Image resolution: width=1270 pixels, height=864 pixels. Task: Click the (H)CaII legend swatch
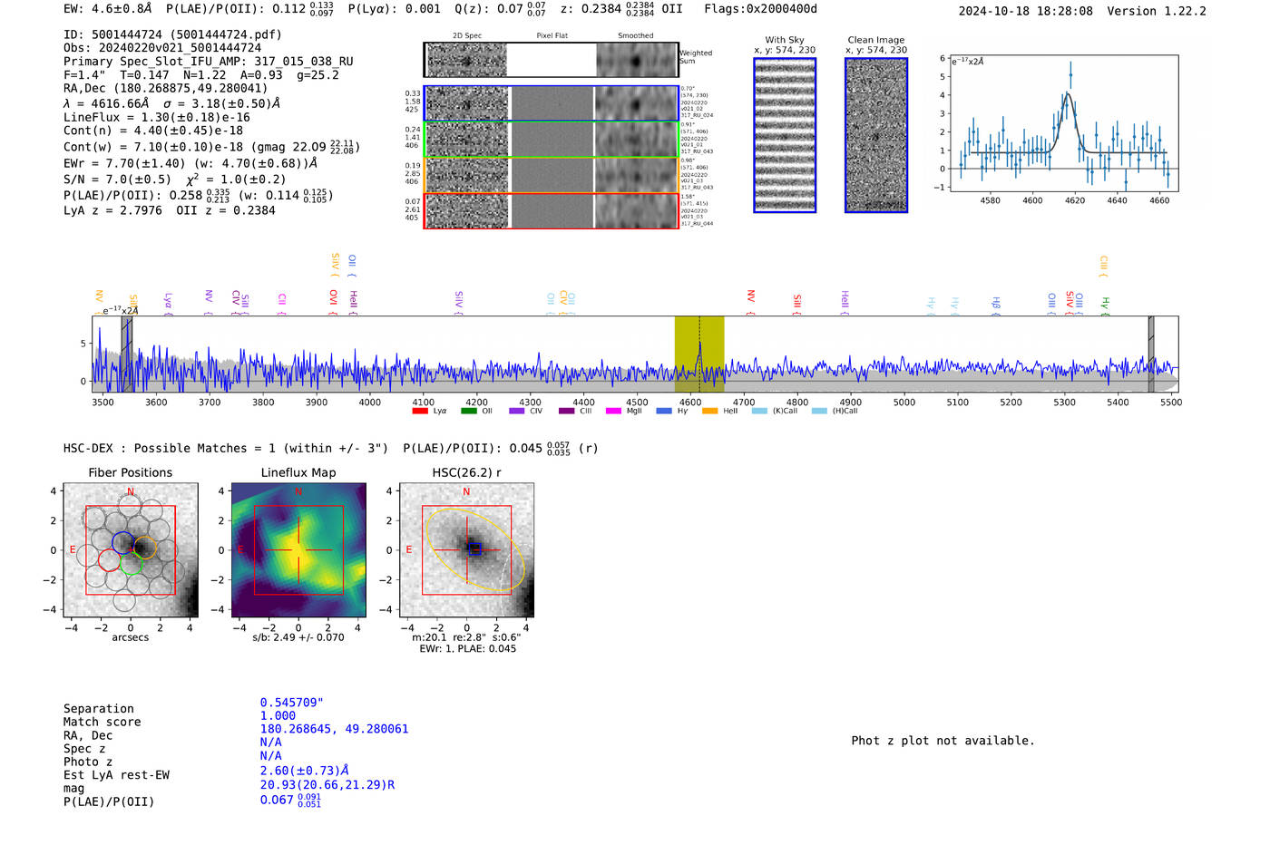819,411
